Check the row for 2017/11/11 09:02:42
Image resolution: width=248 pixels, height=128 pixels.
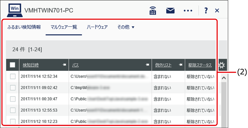click(x=13, y=88)
